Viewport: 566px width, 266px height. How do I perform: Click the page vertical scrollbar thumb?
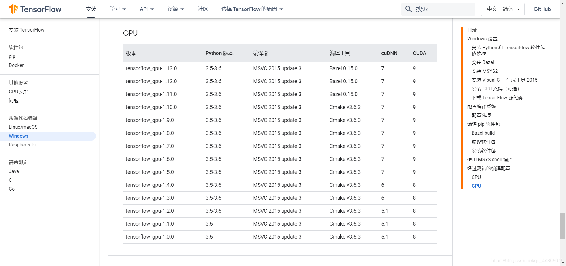coord(563,226)
